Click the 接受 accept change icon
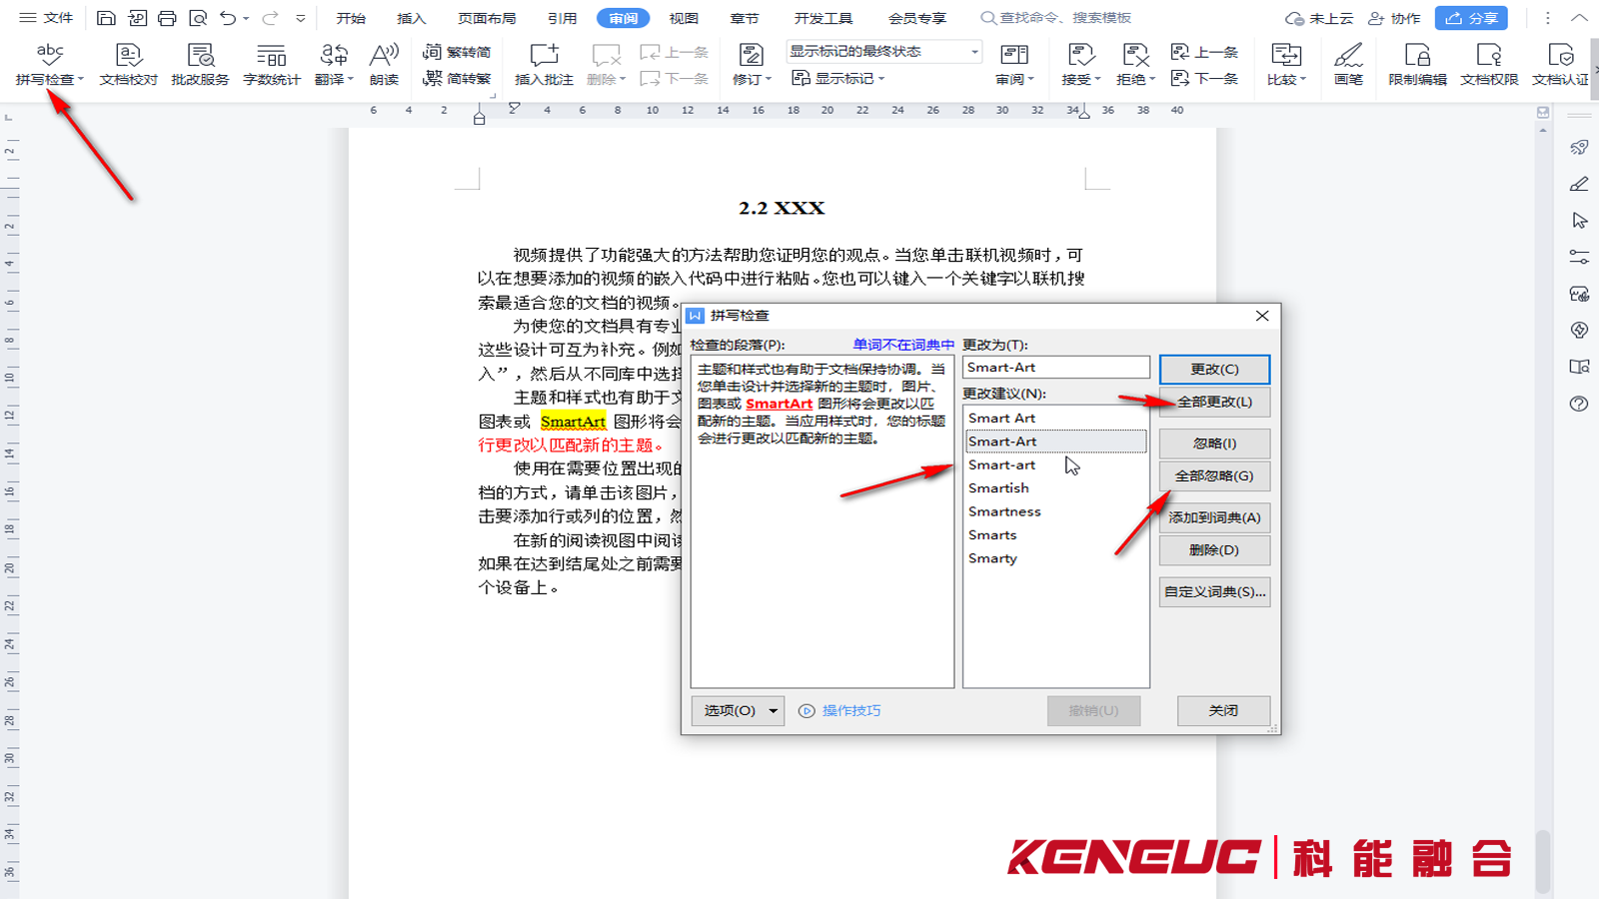The width and height of the screenshot is (1599, 899). pos(1079,54)
